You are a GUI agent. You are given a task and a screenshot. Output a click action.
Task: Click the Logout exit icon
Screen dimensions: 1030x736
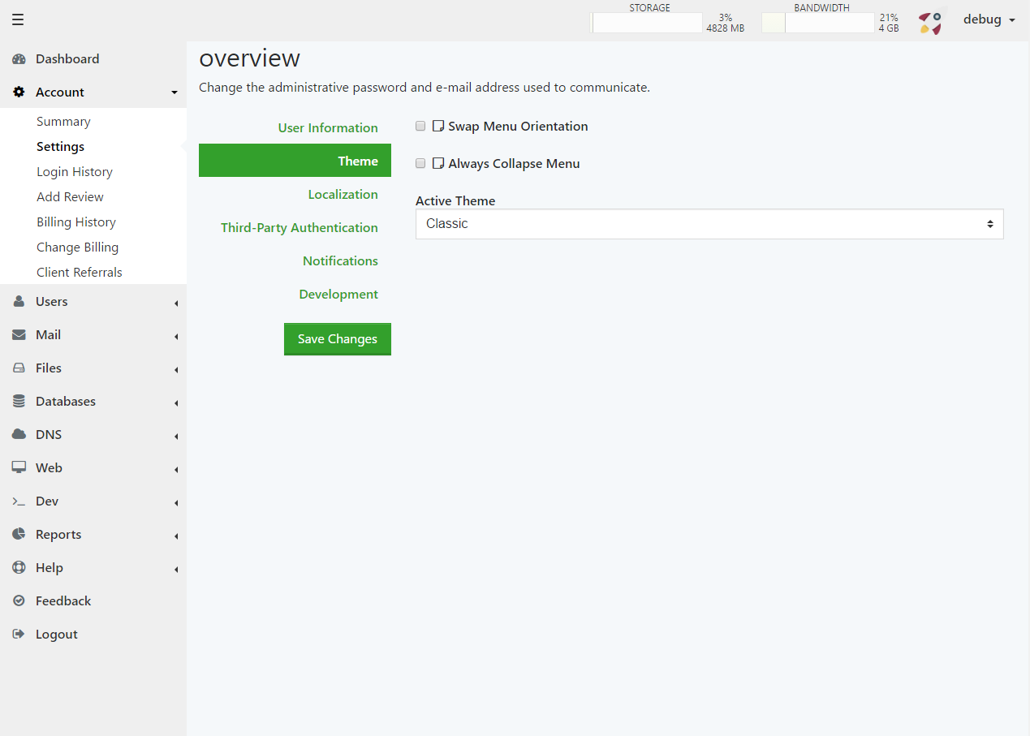click(x=19, y=635)
